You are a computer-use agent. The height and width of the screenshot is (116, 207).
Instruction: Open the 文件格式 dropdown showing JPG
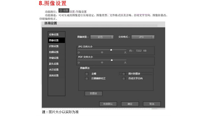[x=143, y=37]
